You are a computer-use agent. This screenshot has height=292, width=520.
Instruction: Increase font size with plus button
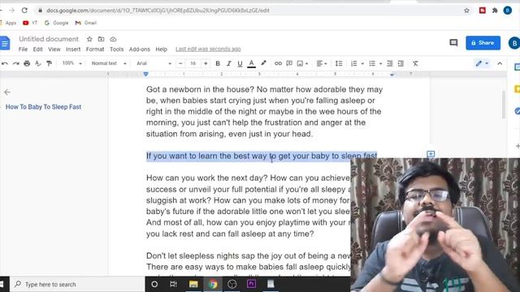coord(206,63)
